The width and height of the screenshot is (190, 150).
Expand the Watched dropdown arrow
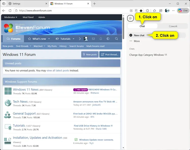pos(44,46)
